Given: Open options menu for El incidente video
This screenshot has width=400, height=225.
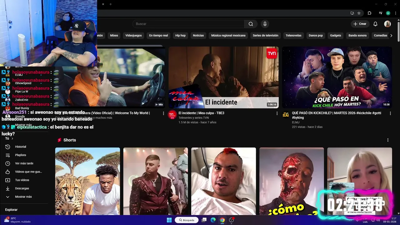Looking at the screenshot, I should coord(277,113).
